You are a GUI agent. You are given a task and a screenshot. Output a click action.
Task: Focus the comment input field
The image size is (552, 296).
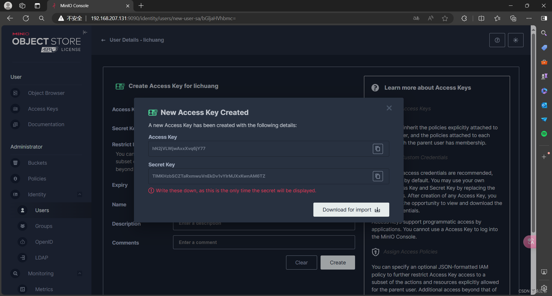pos(264,242)
